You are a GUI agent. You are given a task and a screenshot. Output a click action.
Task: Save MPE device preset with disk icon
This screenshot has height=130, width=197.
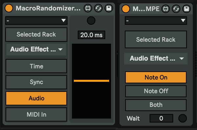pos(187,9)
